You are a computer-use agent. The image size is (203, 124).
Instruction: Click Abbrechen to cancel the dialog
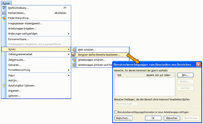point(172,118)
